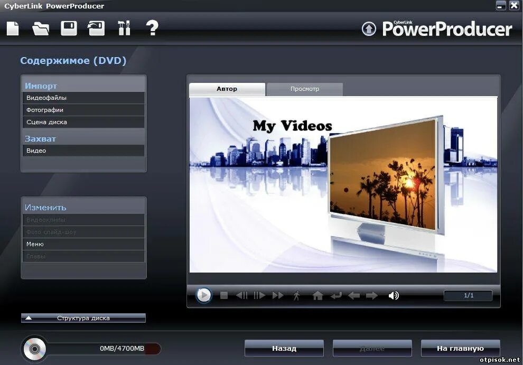Fast forward the preview
The height and width of the screenshot is (365, 523).
tap(278, 295)
